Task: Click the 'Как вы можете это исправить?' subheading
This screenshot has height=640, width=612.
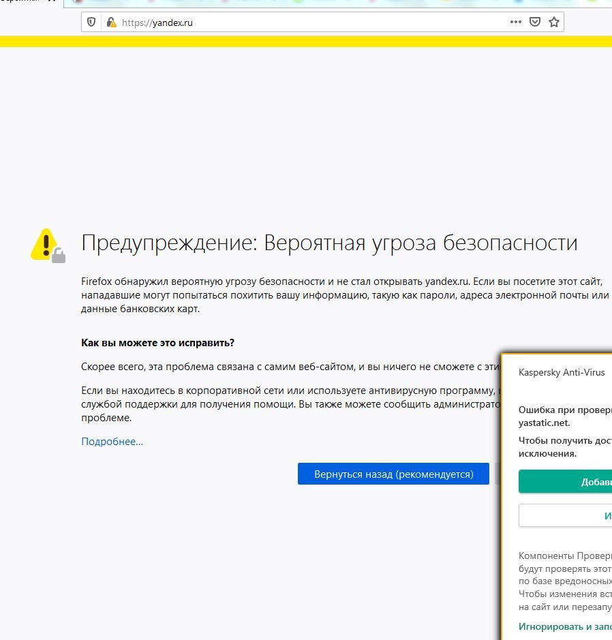Action: click(x=157, y=342)
